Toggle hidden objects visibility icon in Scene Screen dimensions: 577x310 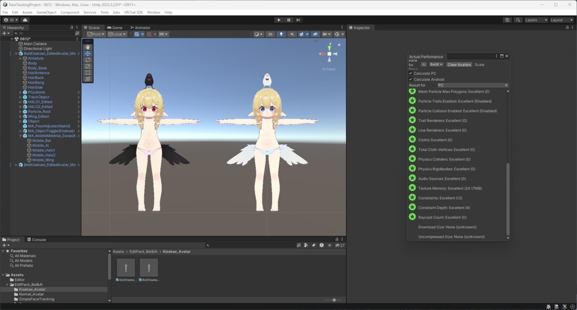(316, 34)
